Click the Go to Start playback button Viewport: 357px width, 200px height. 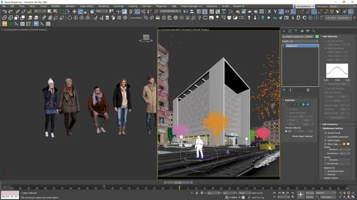[x=274, y=193]
